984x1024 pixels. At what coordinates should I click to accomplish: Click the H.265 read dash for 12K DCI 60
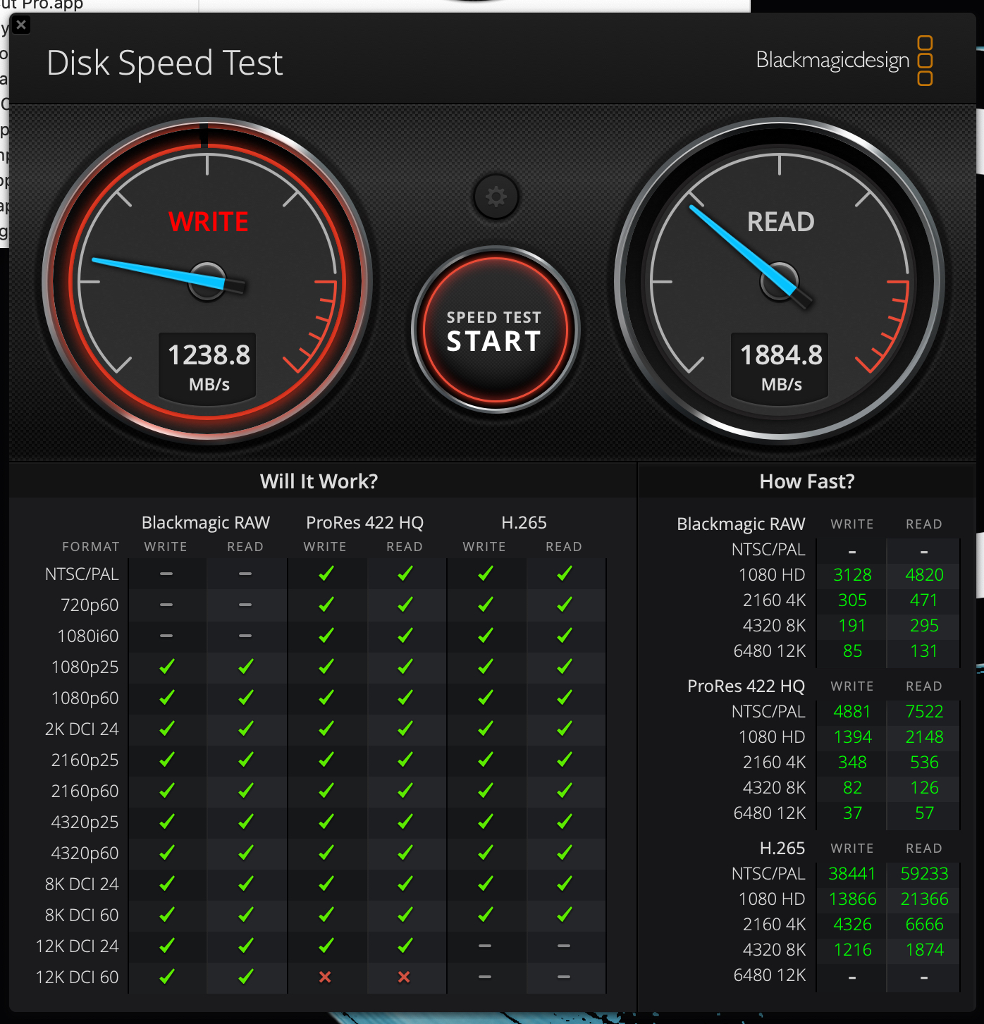(564, 977)
